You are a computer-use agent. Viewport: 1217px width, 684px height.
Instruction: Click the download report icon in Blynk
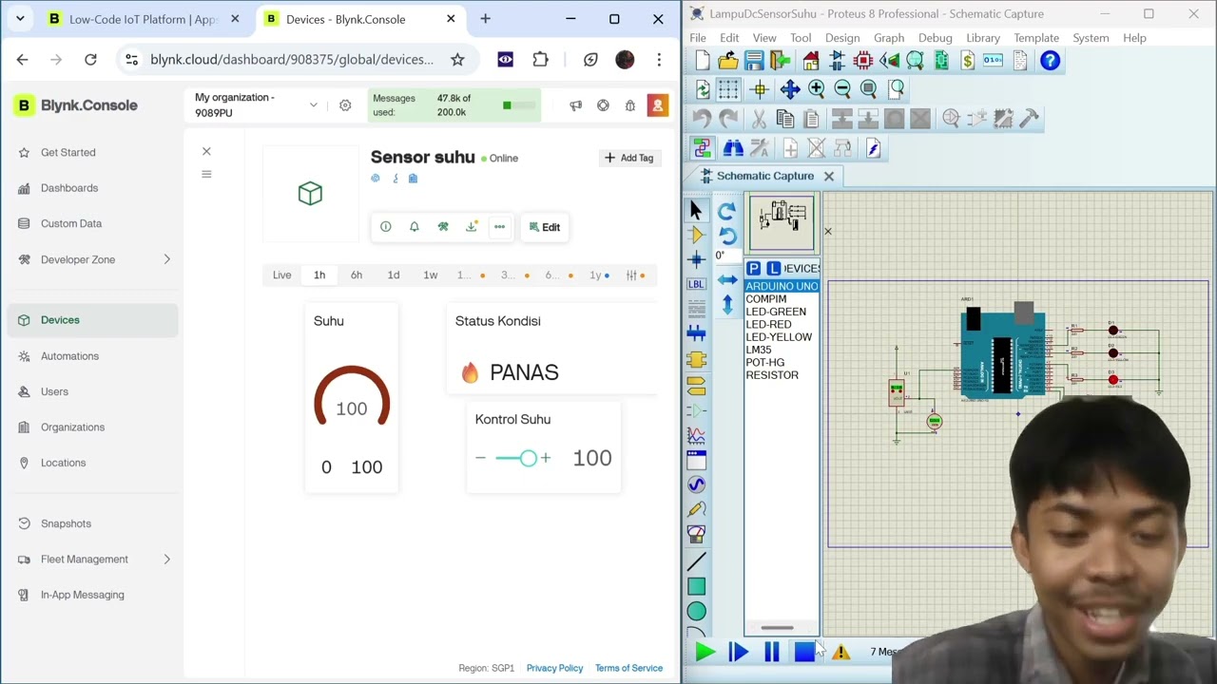pos(471,227)
